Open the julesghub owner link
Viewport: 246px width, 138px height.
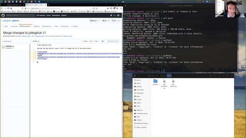(7, 21)
